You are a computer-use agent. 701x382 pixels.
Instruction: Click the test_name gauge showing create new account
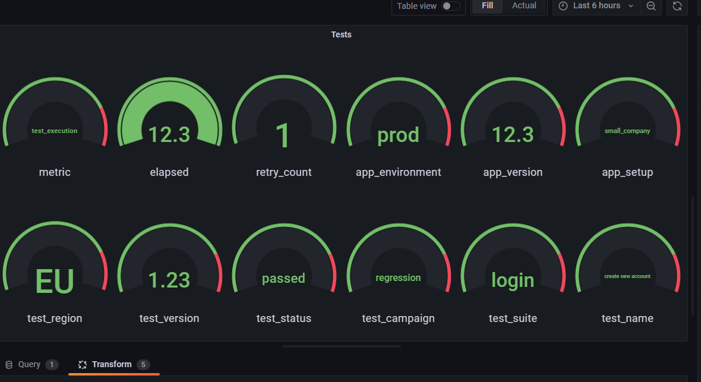point(628,258)
